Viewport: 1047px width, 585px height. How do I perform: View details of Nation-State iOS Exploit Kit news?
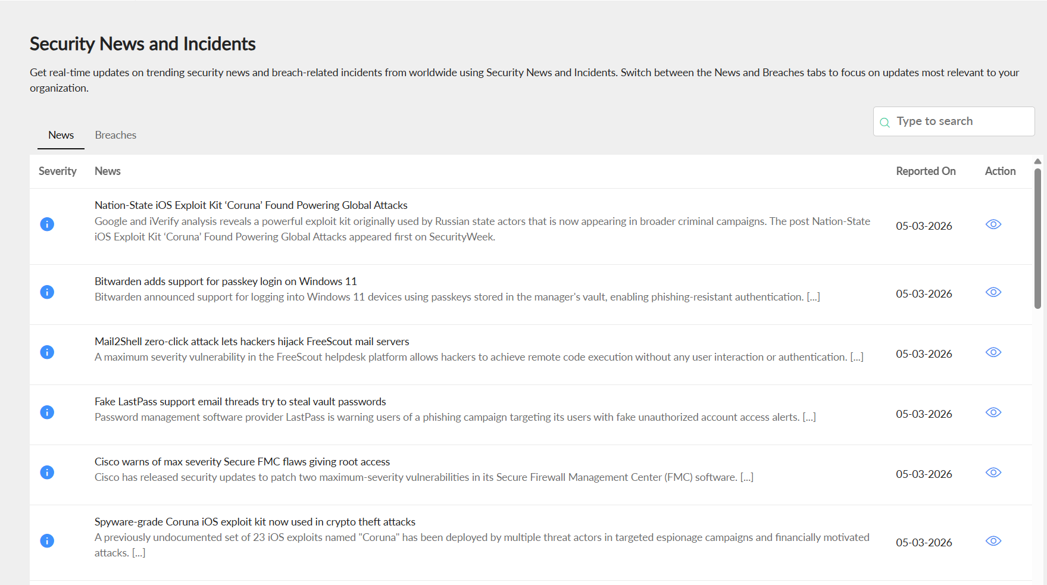pyautogui.click(x=993, y=224)
